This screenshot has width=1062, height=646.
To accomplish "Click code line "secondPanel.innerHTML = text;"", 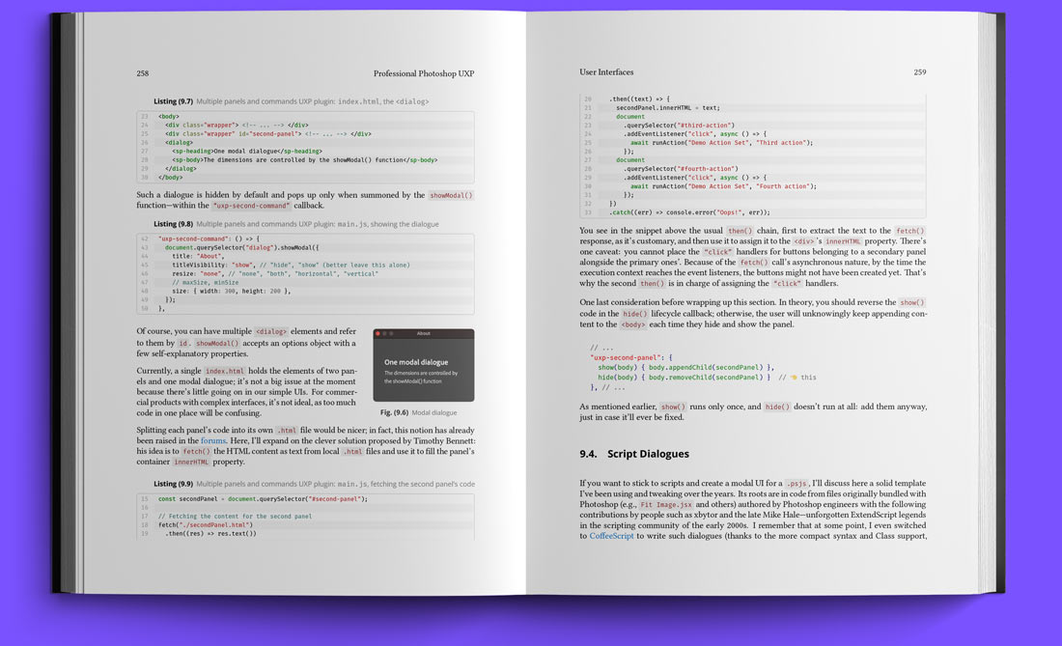I will pos(668,108).
